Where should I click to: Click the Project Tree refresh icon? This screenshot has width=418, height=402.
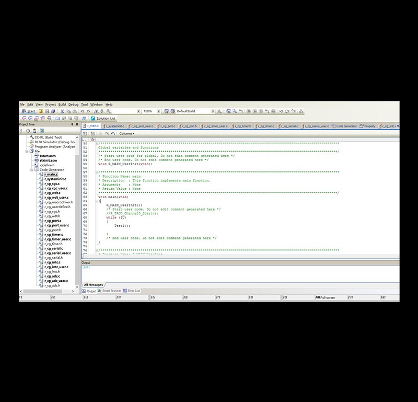click(42, 131)
